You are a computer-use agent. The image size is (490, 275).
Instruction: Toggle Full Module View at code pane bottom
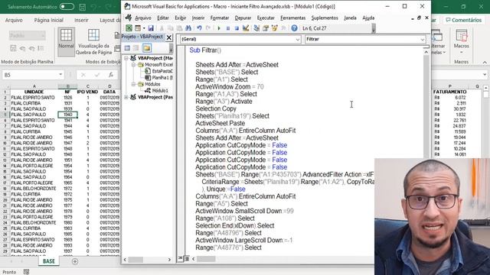pyautogui.click(x=187, y=258)
